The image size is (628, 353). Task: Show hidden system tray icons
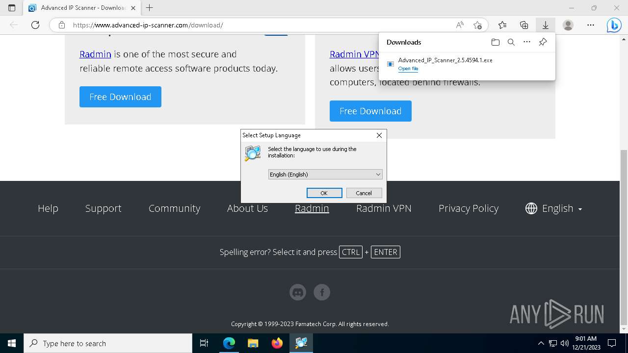pyautogui.click(x=541, y=343)
